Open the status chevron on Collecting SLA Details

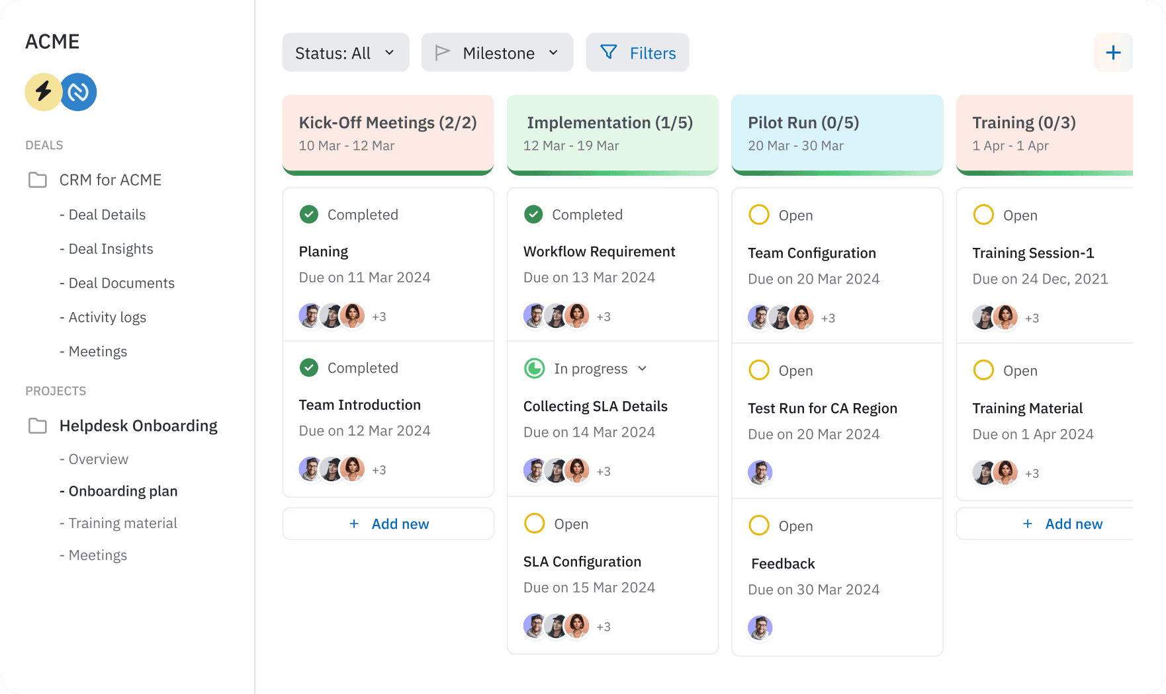coord(642,368)
